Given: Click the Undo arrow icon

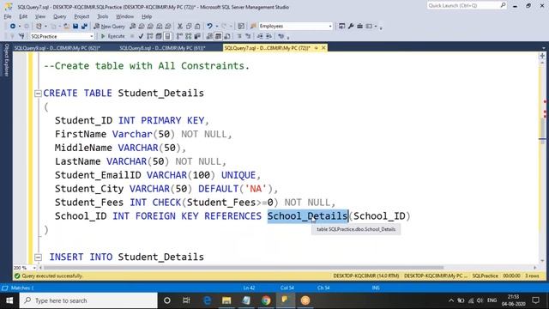Looking at the screenshot, I should pos(209,27).
